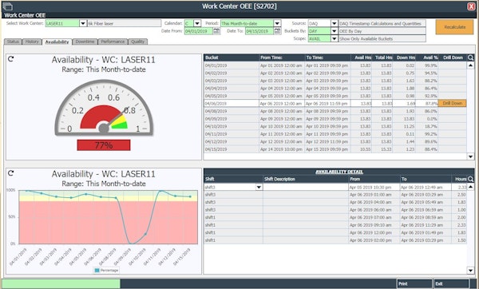The height and width of the screenshot is (289, 479).
Task: Click the search magnifier in the Availability Detail header
Action: coord(470,179)
